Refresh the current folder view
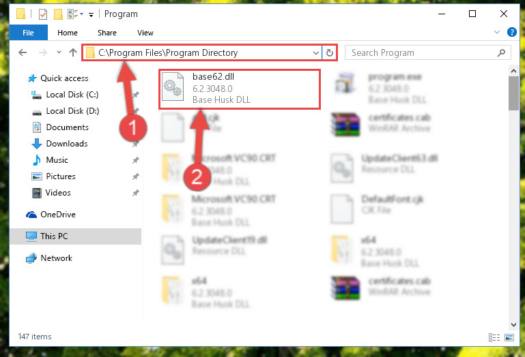Screen dimensions: 525x357 [x=330, y=53]
